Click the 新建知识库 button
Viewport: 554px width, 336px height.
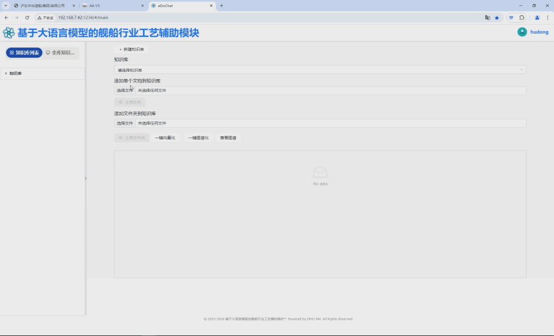(132, 49)
